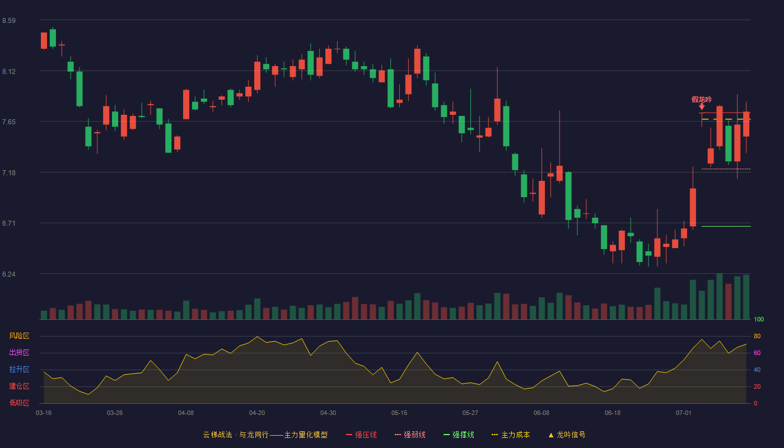This screenshot has height=448, width=784.
Task: Click the 6.71 price axis label
Action: pos(9,223)
